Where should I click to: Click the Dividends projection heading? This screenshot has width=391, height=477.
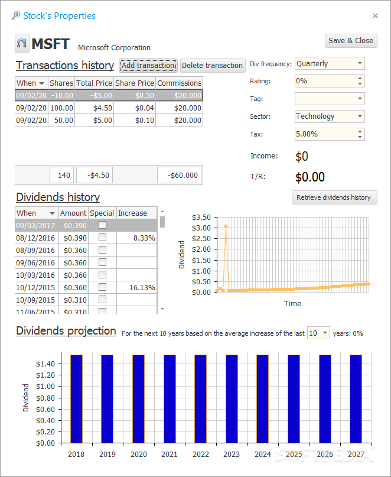click(x=66, y=330)
